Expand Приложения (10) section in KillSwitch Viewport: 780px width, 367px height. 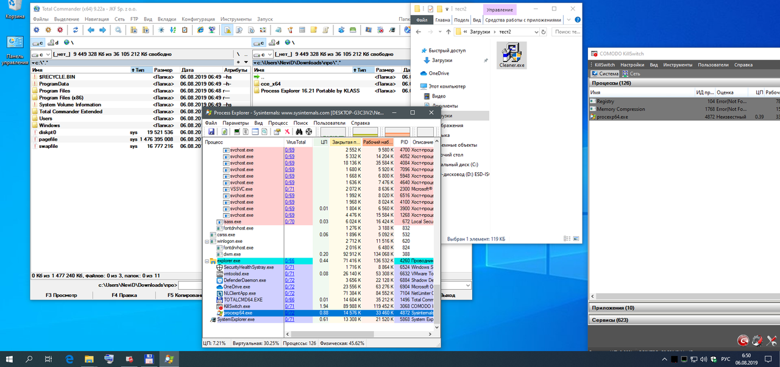click(684, 308)
